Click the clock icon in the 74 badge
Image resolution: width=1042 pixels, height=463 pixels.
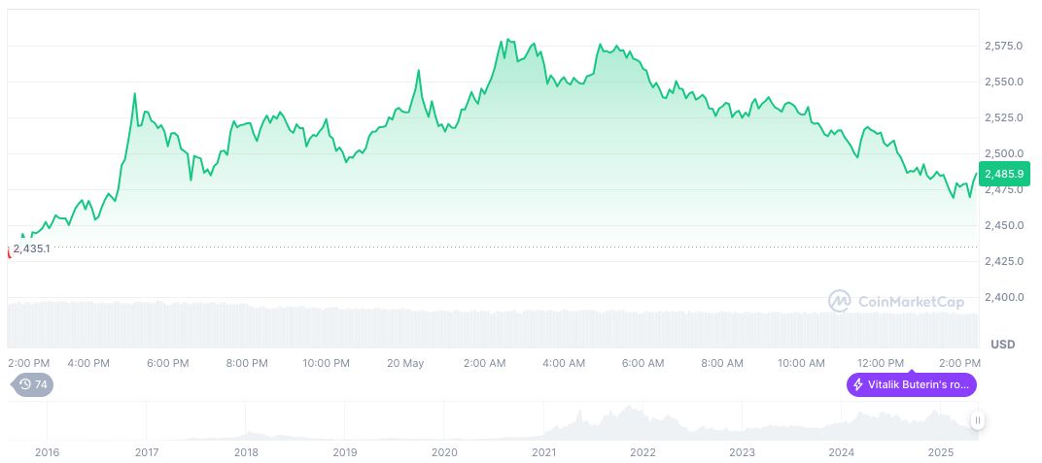click(x=26, y=384)
